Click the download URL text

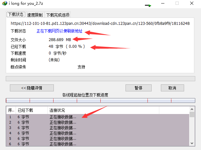100,24
